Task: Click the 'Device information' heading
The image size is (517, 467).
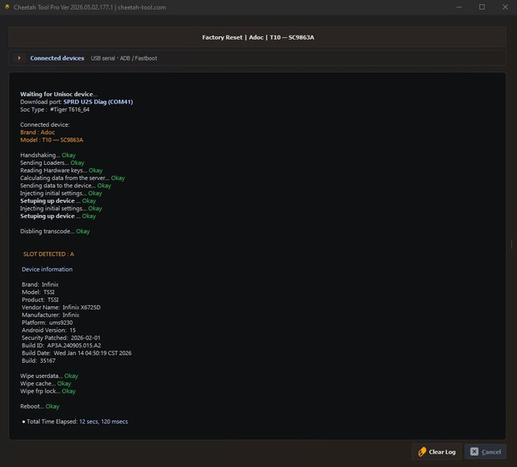Action: click(x=47, y=269)
